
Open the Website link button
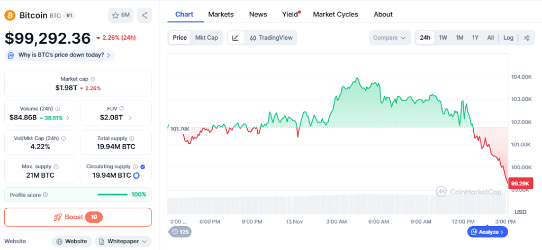coord(72,242)
